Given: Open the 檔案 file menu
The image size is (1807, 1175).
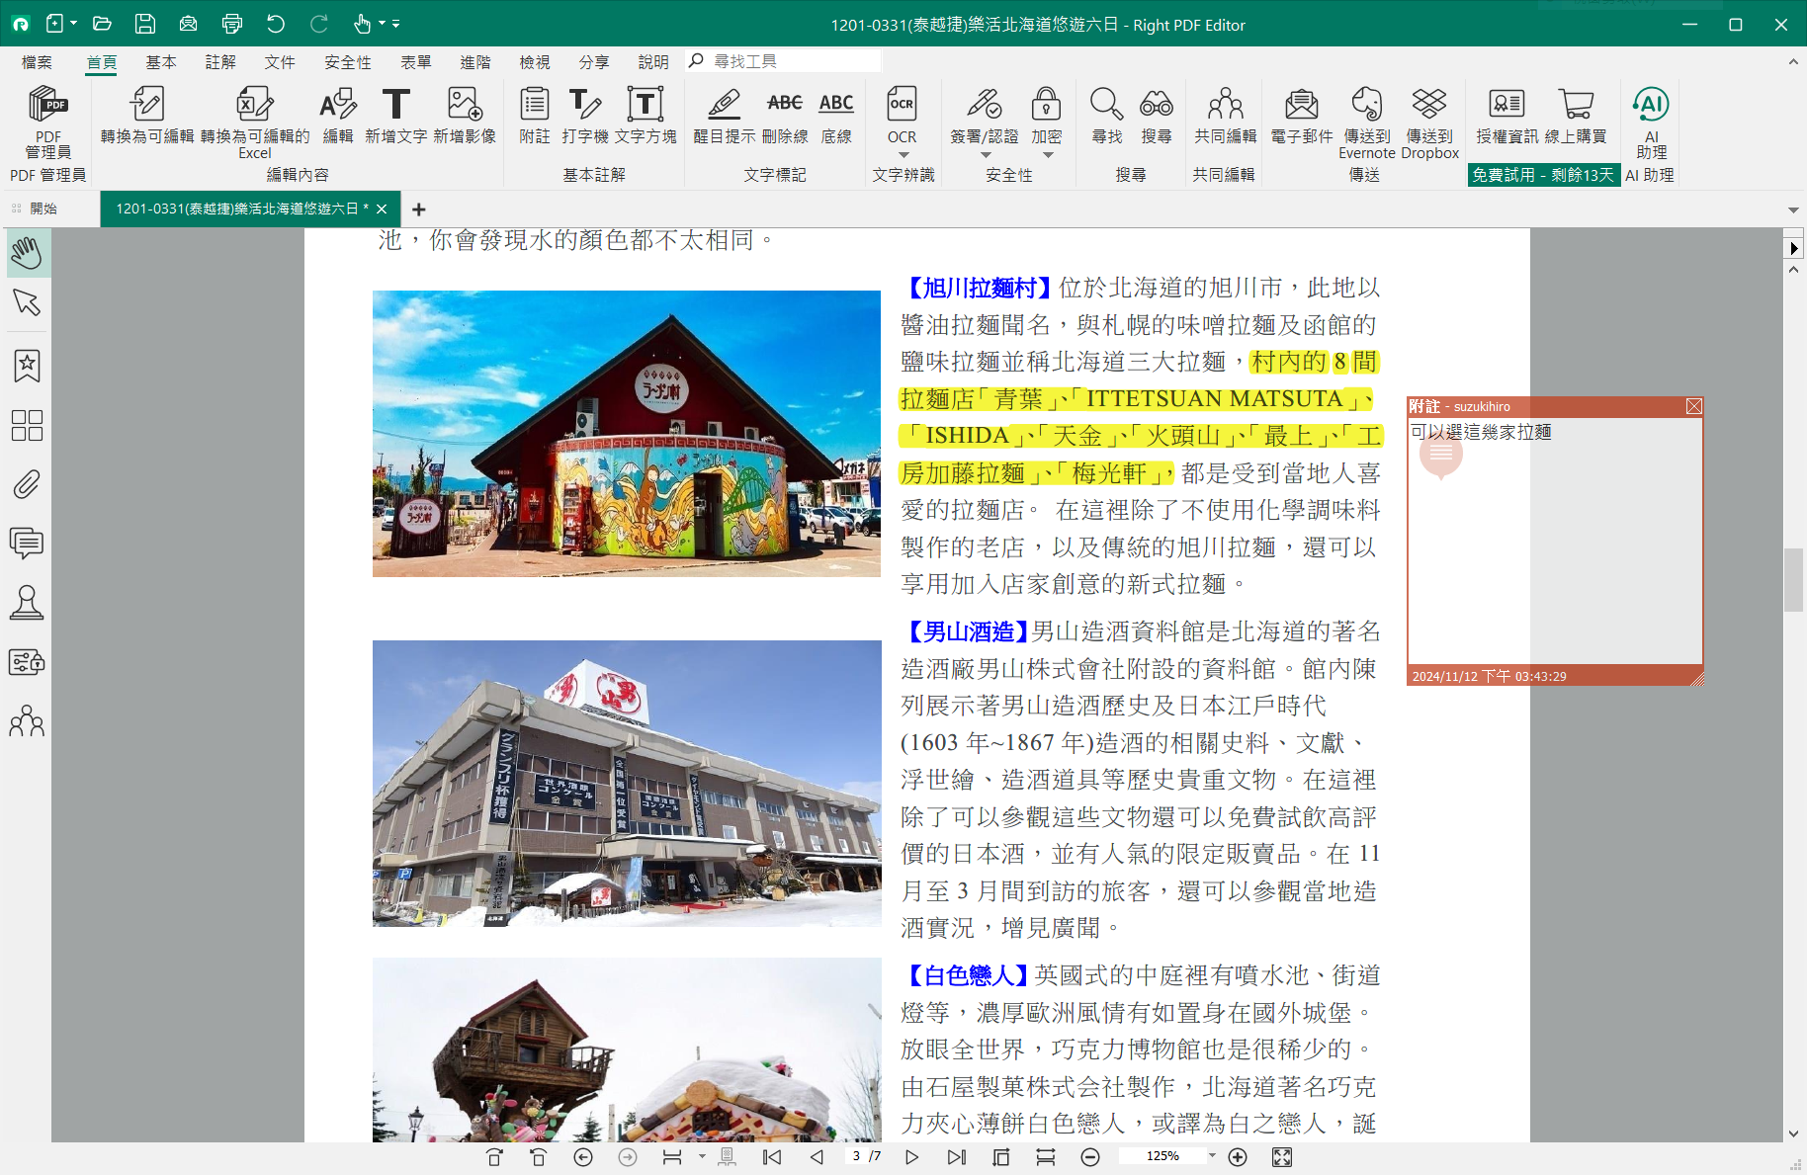Looking at the screenshot, I should 37,62.
